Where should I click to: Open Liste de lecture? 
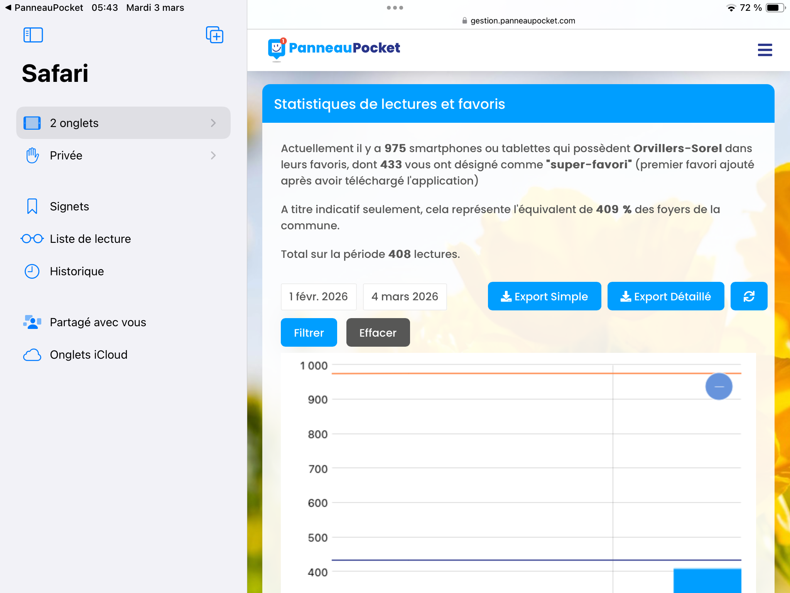(90, 239)
